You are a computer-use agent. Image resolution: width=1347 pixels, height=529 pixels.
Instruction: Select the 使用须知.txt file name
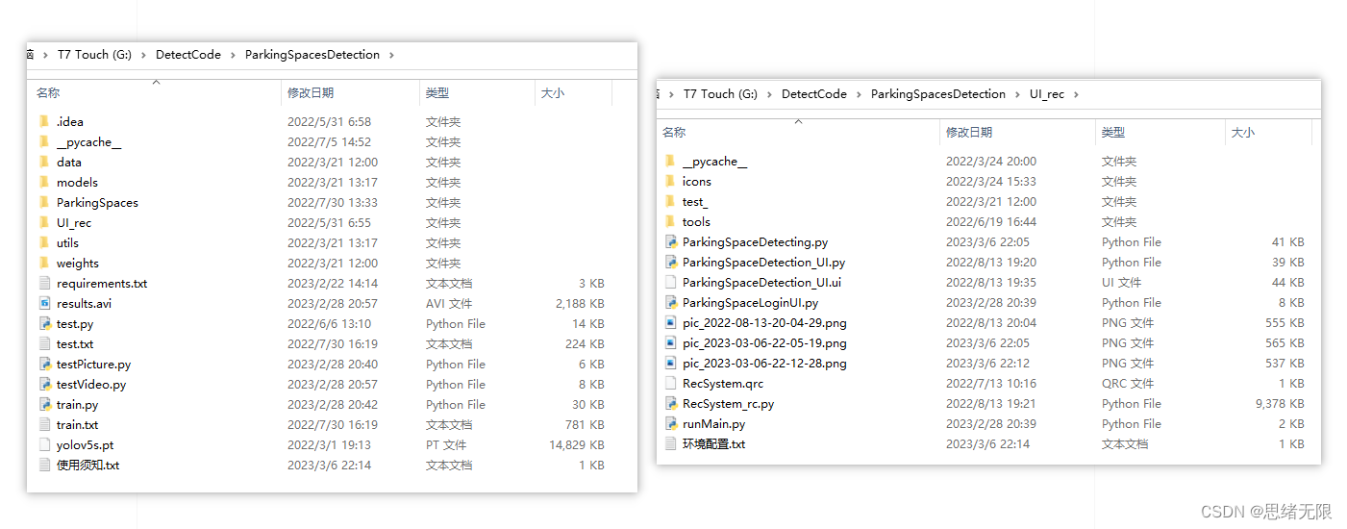[87, 465]
